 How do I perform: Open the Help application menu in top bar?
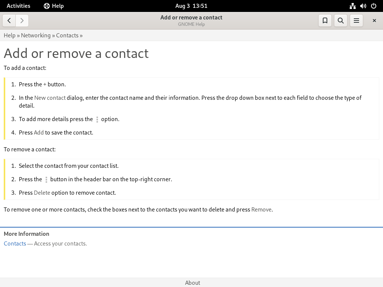[54, 6]
